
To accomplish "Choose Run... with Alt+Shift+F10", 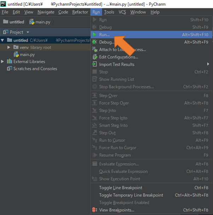I will 151,35.
